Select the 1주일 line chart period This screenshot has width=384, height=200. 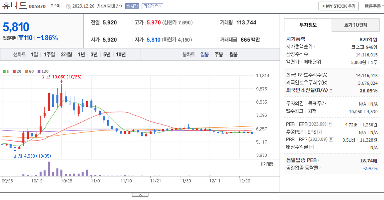pos(49,54)
